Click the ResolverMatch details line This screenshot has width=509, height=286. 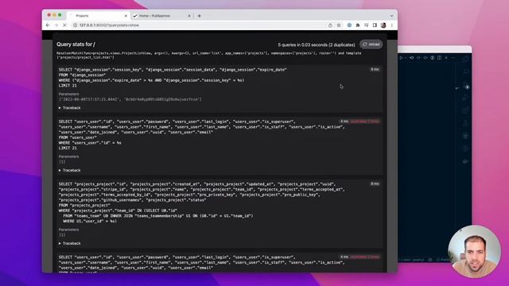coord(209,55)
